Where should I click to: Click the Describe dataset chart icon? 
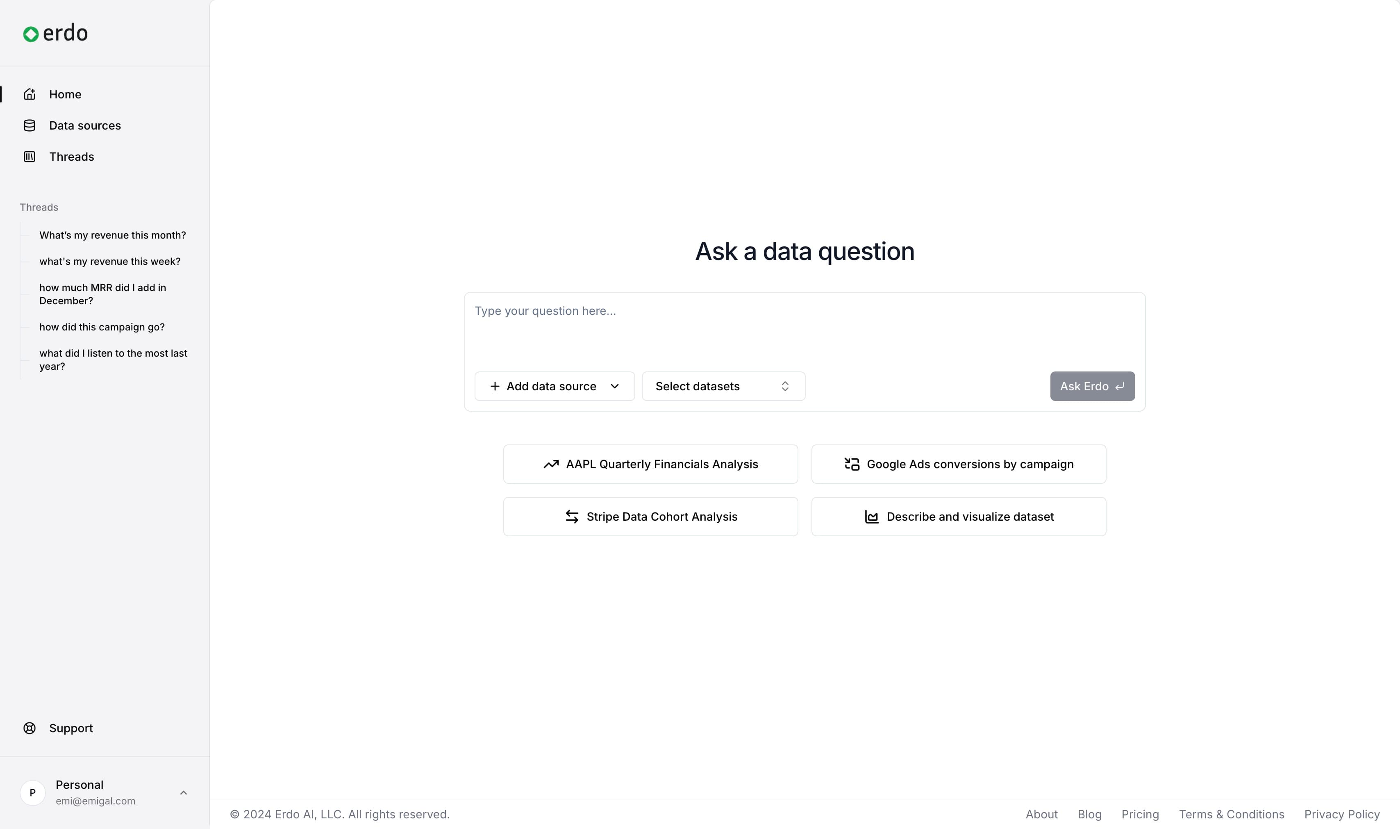click(871, 517)
